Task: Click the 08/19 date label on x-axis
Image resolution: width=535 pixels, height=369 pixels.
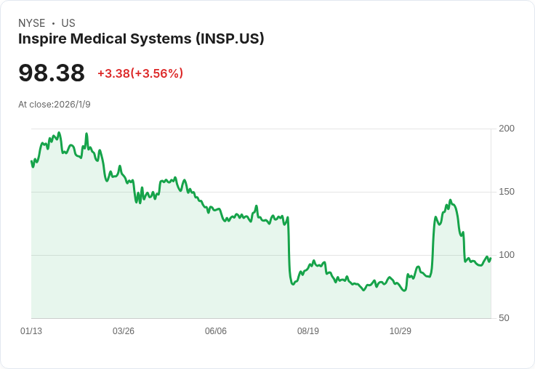Action: (x=308, y=331)
